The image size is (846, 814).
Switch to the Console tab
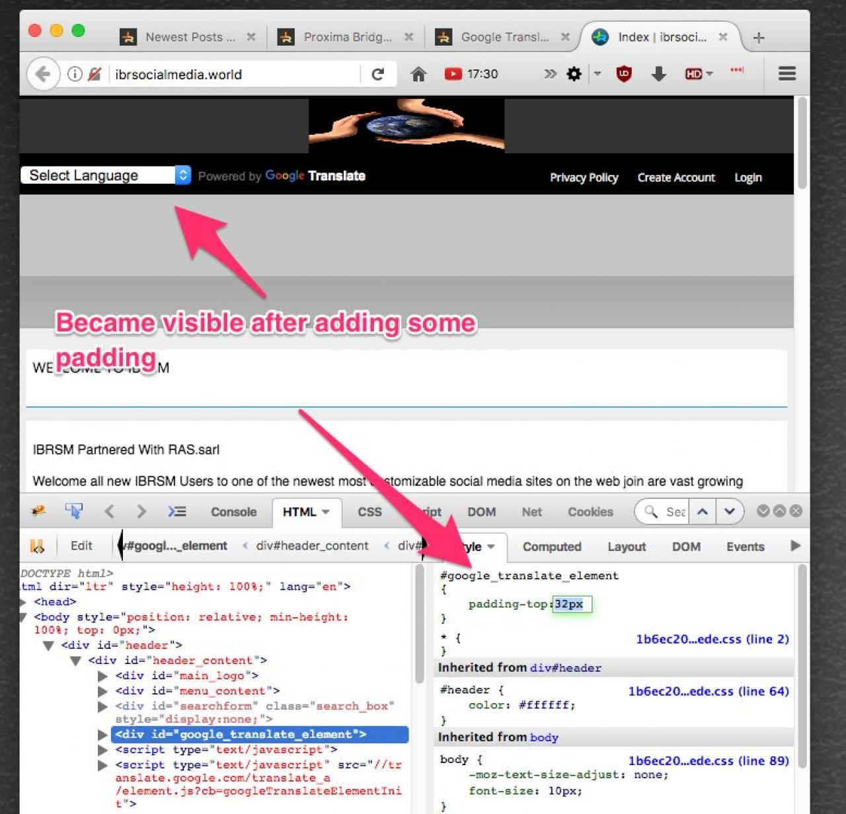click(x=233, y=512)
